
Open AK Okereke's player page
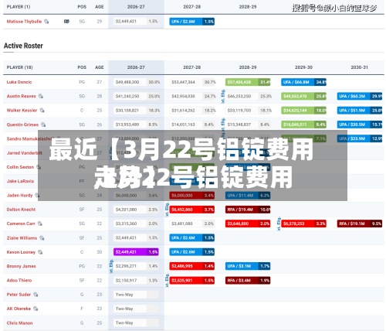tap(19, 309)
